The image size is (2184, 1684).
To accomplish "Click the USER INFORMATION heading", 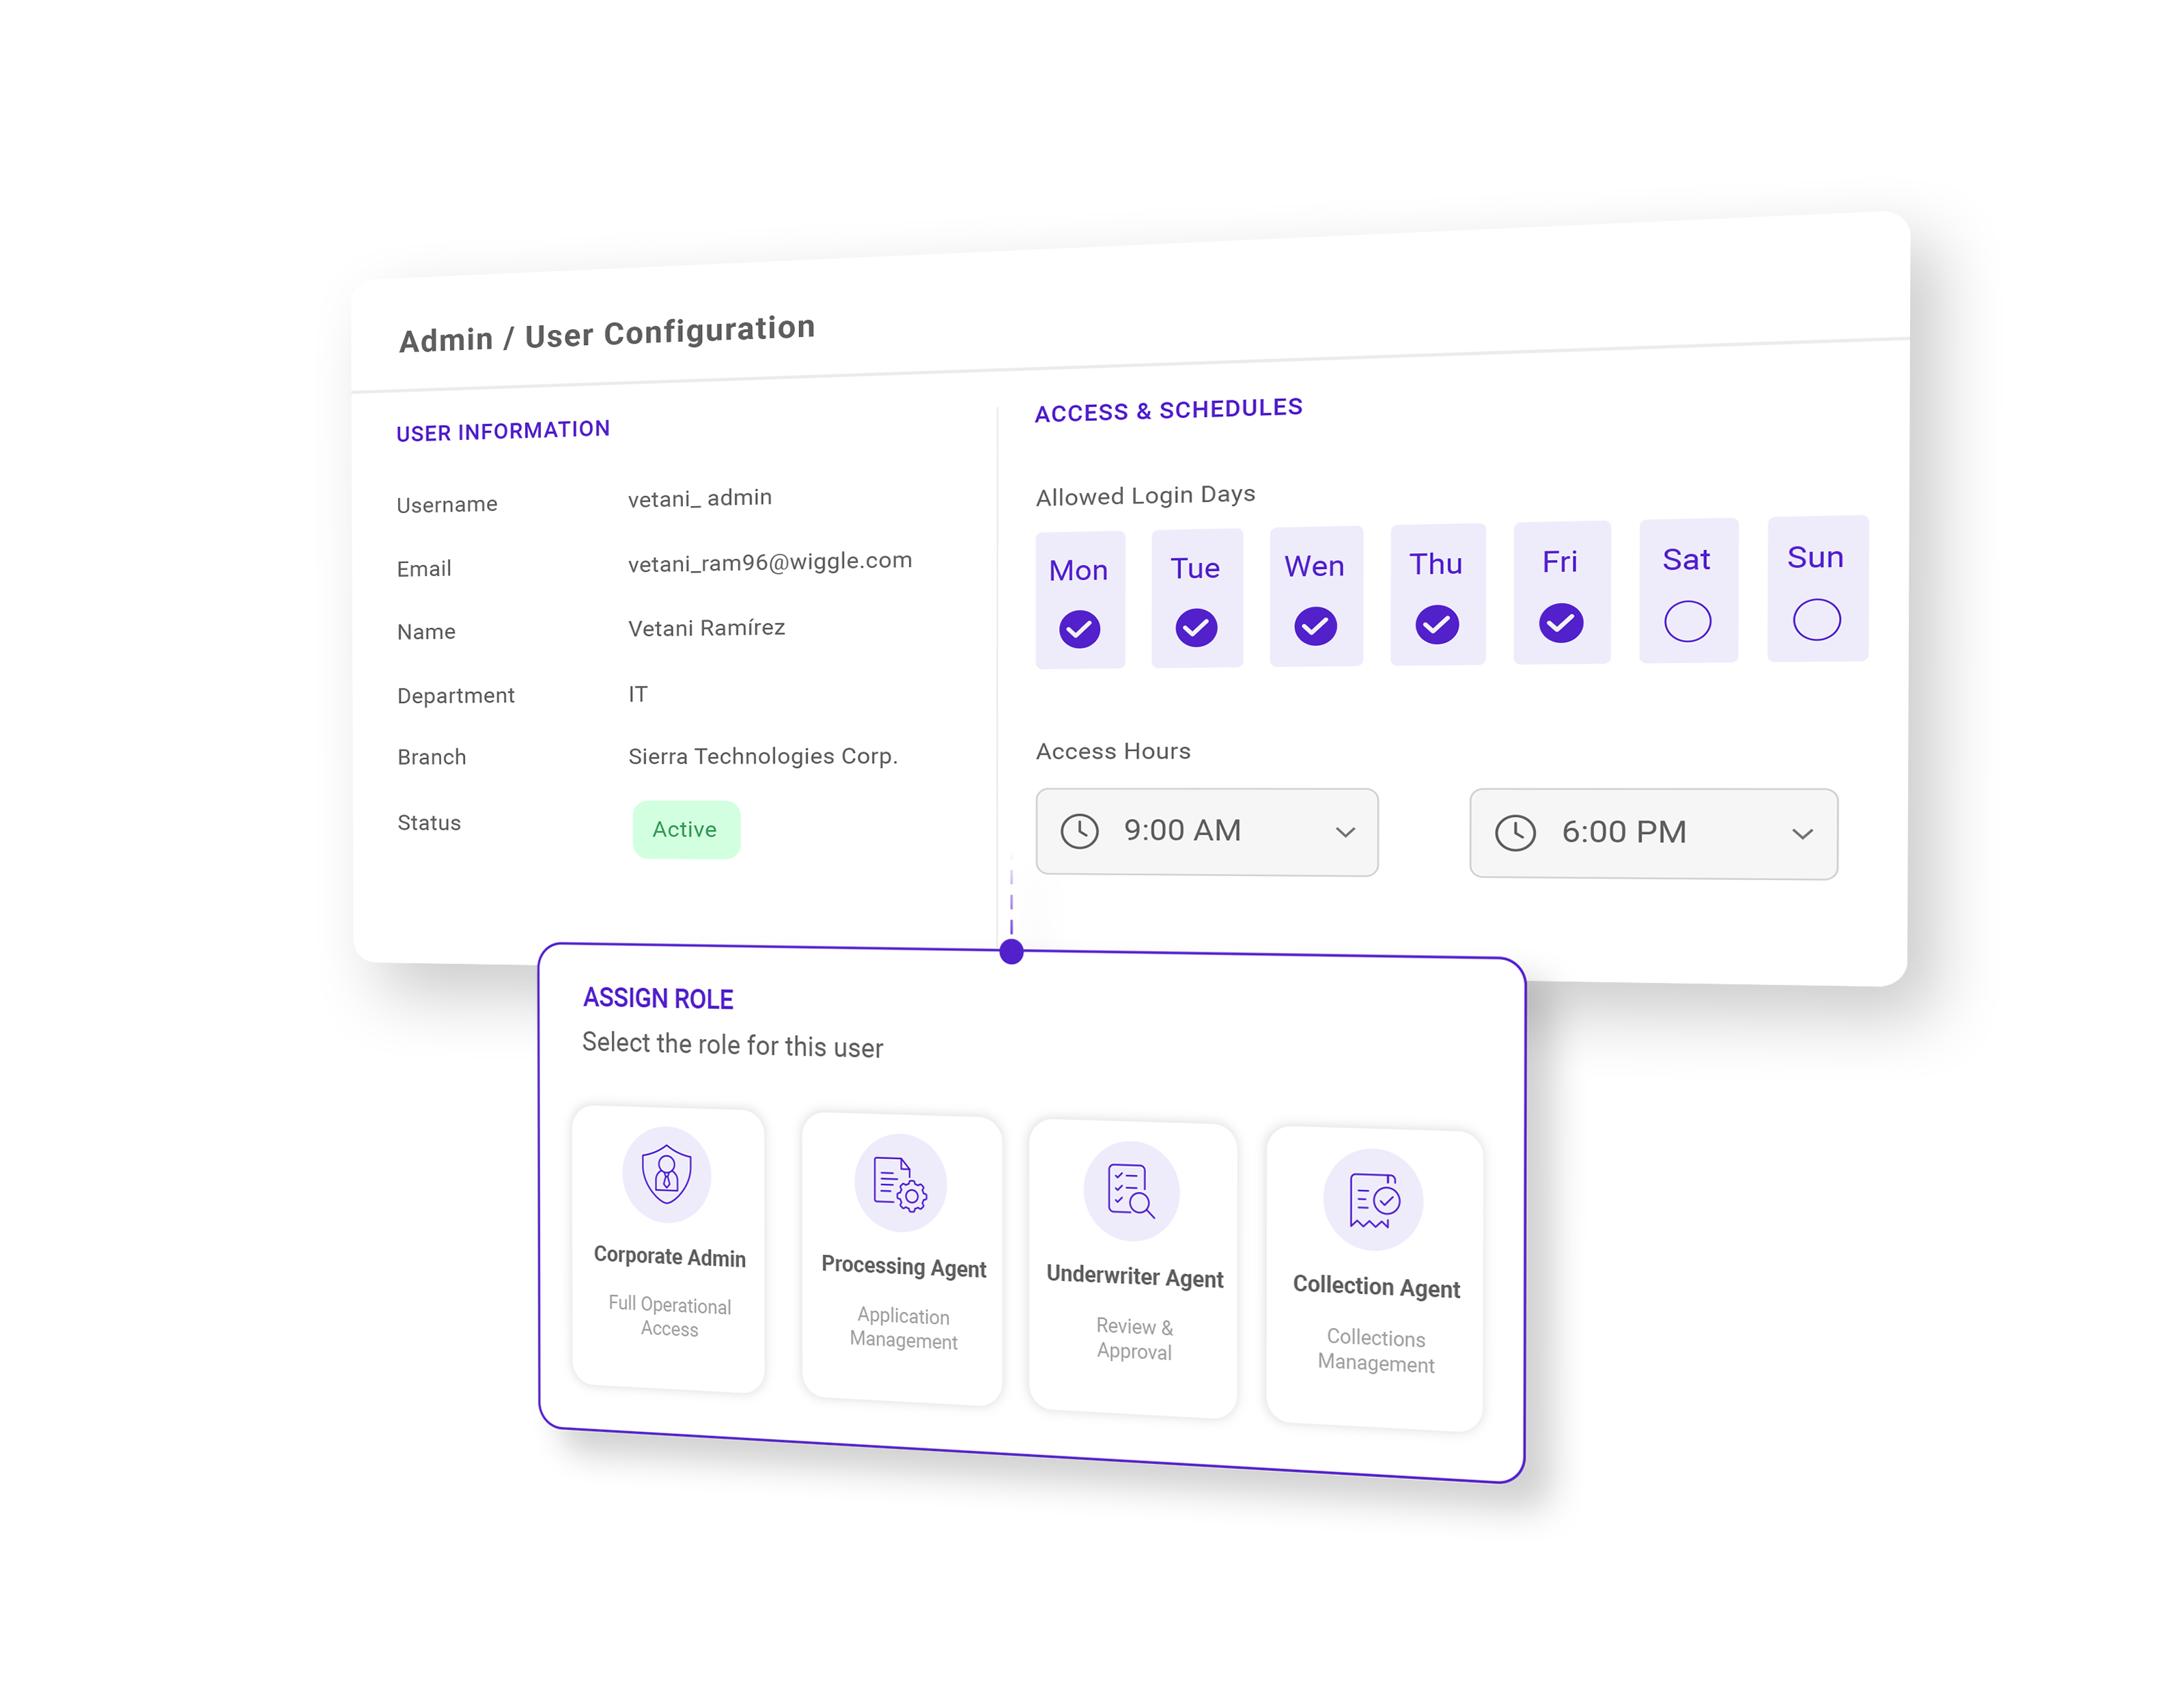I will coord(503,431).
